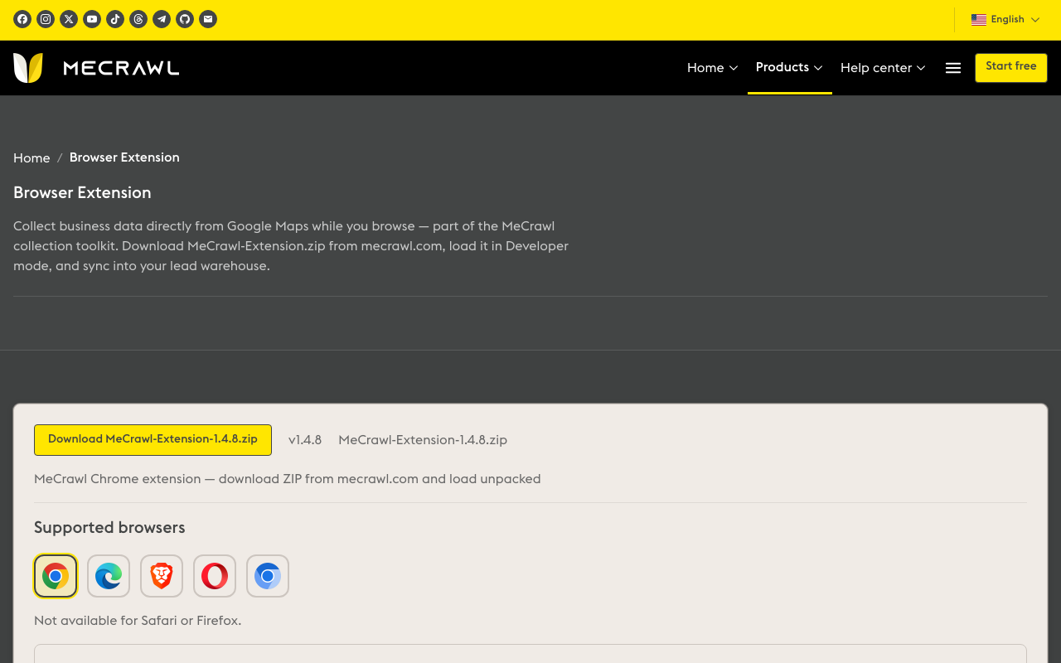Expand the Products navigation menu
The width and height of the screenshot is (1061, 663).
[x=789, y=67]
